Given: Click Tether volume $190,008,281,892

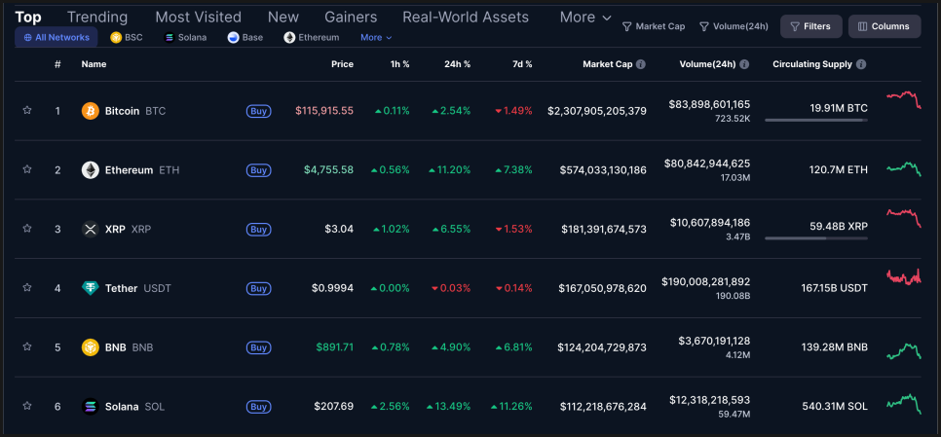Looking at the screenshot, I should (705, 281).
